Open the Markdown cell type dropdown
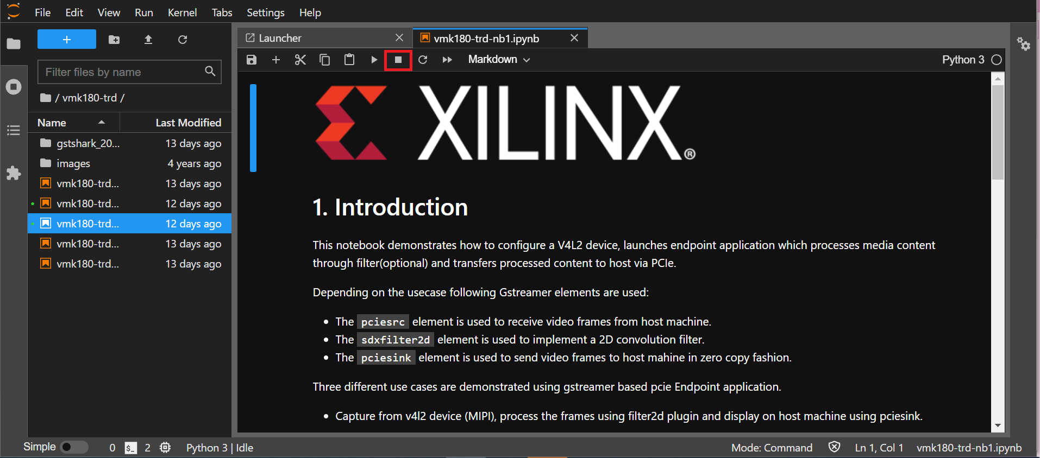 499,60
